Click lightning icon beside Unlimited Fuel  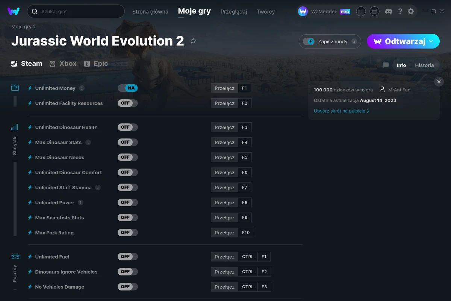(x=30, y=257)
